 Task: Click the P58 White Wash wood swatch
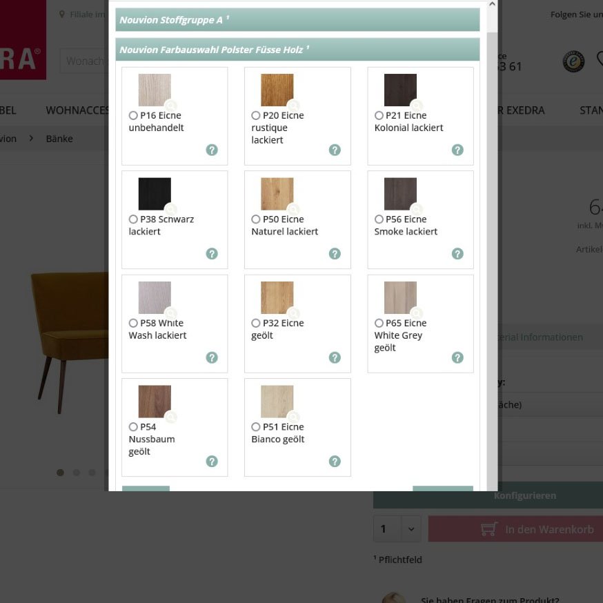(x=154, y=297)
